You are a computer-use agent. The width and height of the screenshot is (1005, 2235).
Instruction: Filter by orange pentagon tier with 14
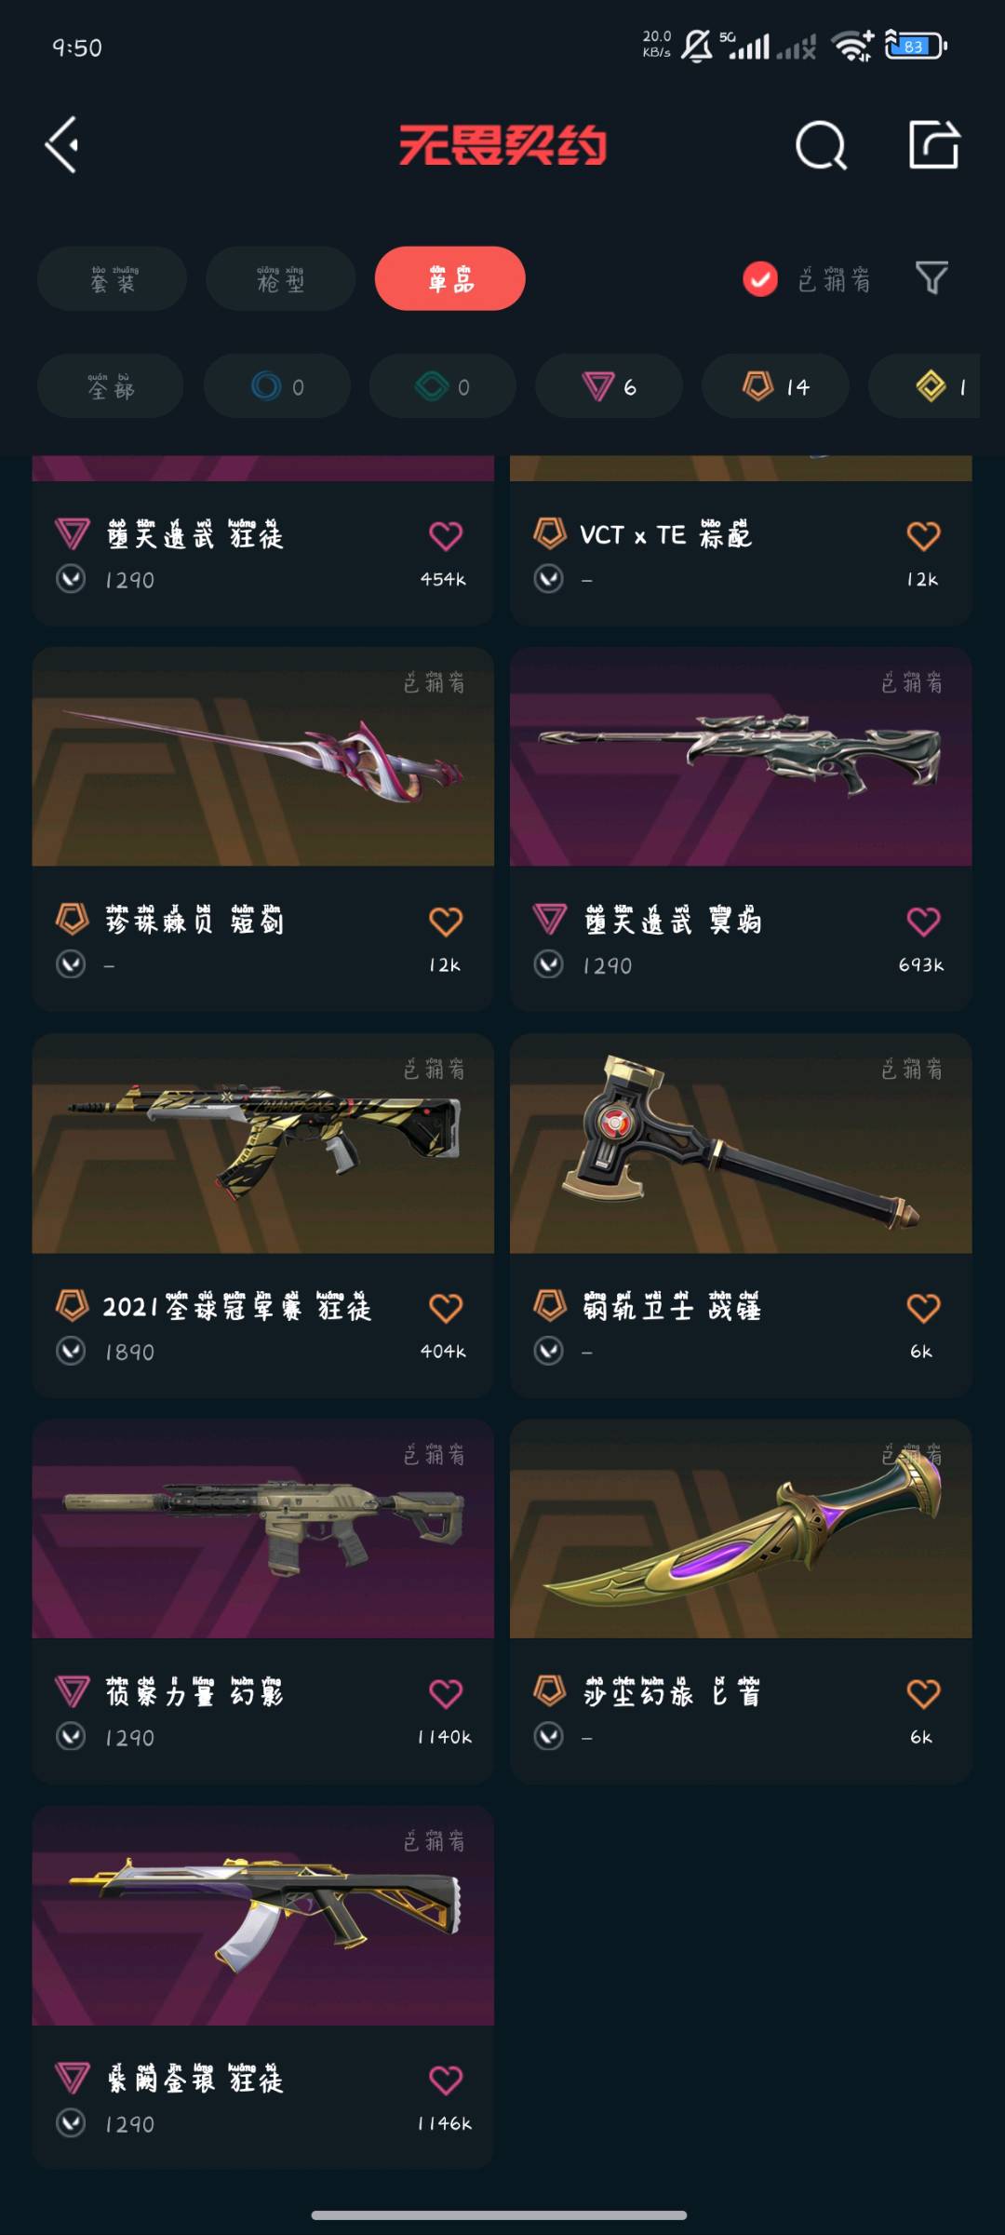[775, 385]
